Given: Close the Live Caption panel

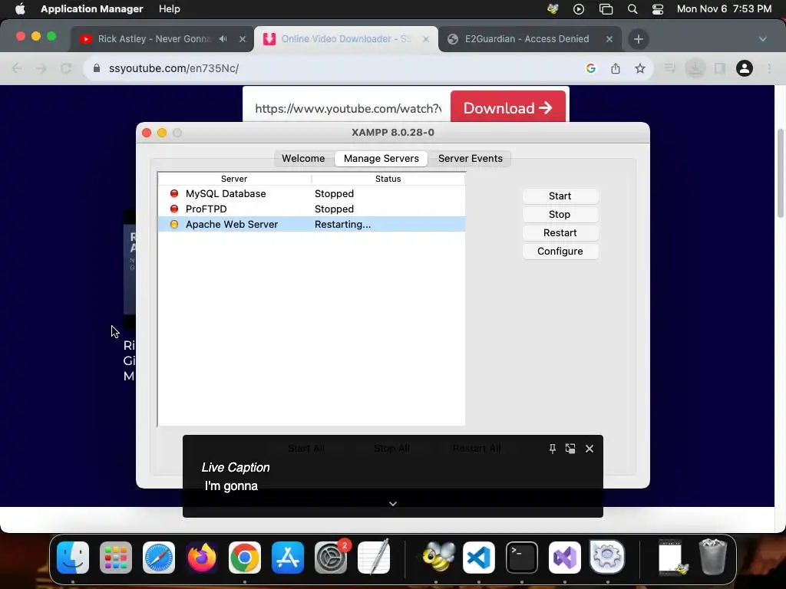Looking at the screenshot, I should click(x=589, y=449).
